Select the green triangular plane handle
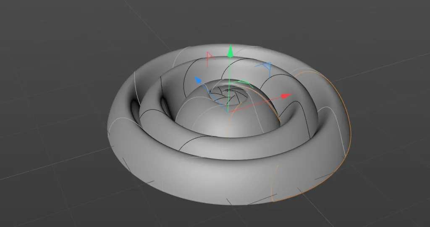Screen dimensions: 430x227 click(x=243, y=83)
